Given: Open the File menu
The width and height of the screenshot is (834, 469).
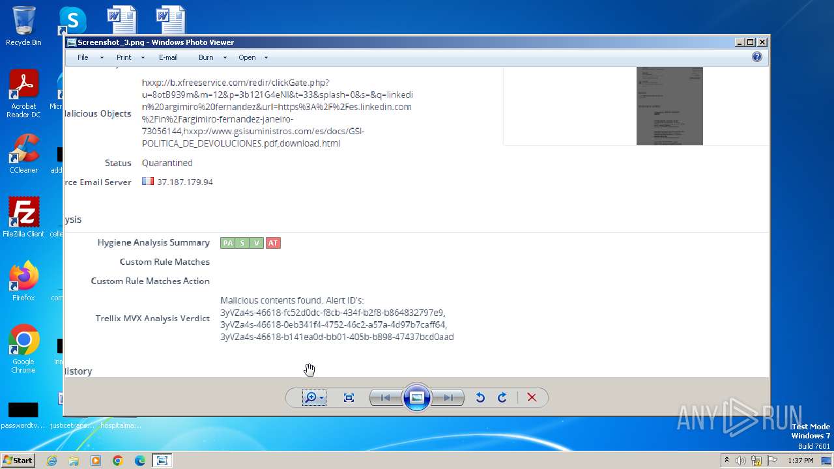Looking at the screenshot, I should click(x=83, y=57).
